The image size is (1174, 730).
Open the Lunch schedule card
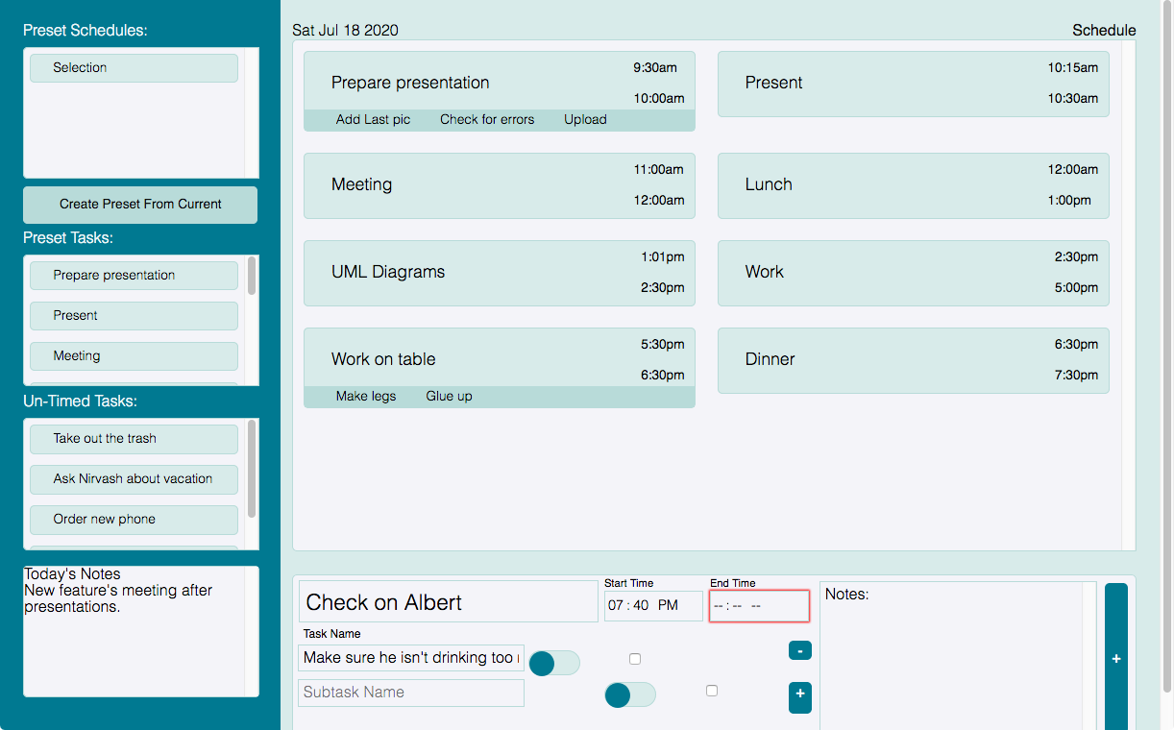point(913,184)
